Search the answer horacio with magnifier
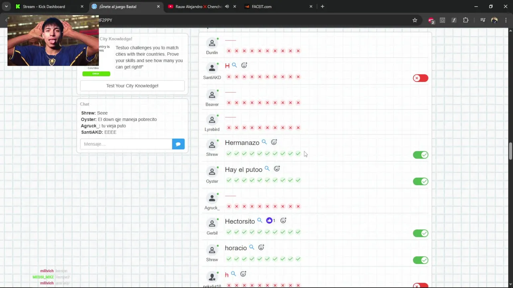The image size is (513, 288). pyautogui.click(x=252, y=248)
